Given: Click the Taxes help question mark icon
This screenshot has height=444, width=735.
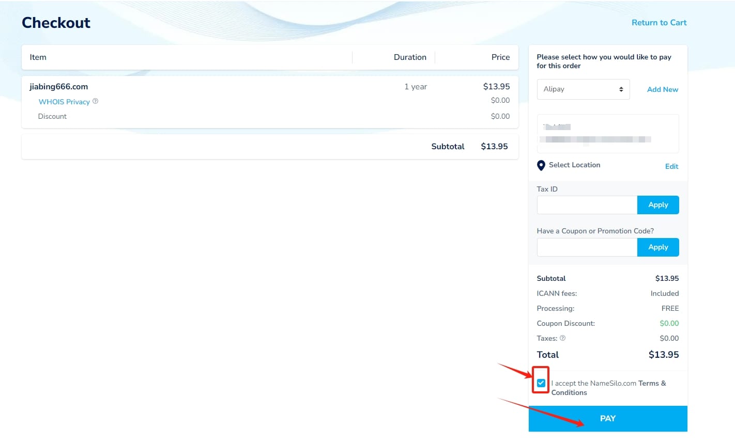Looking at the screenshot, I should point(562,338).
